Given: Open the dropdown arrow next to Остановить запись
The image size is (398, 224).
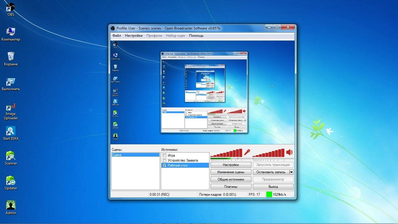Looking at the screenshot, I should pos(291,172).
